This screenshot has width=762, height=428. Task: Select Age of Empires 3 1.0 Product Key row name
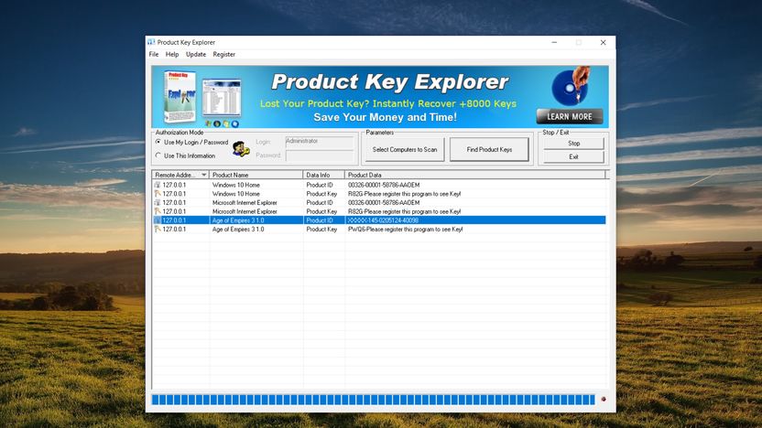point(238,229)
